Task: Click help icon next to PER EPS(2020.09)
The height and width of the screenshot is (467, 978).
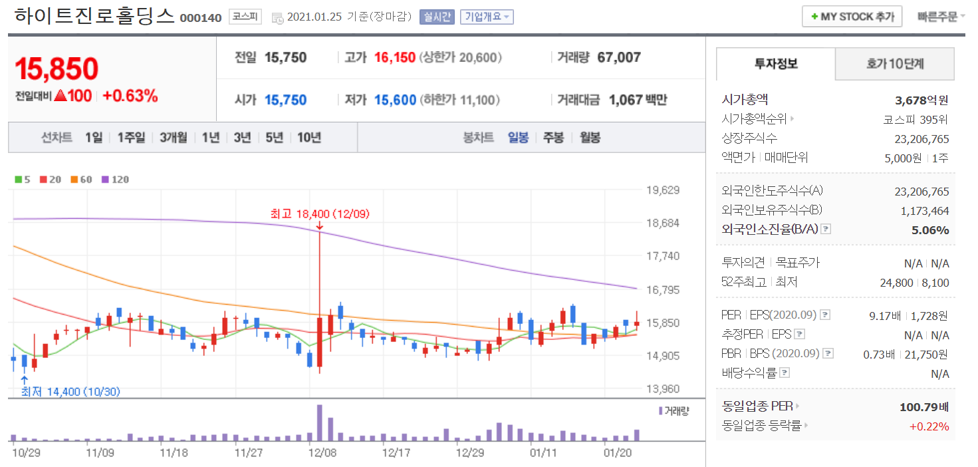Action: point(825,315)
